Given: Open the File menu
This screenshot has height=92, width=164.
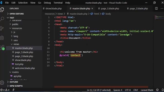Looking at the screenshot, I should (x=7, y=3).
